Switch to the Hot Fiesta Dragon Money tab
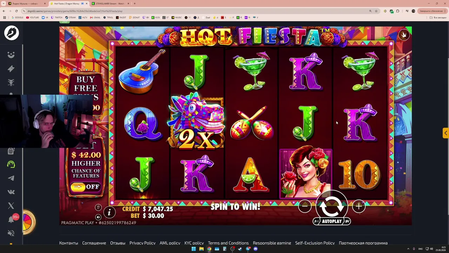 (x=68, y=4)
